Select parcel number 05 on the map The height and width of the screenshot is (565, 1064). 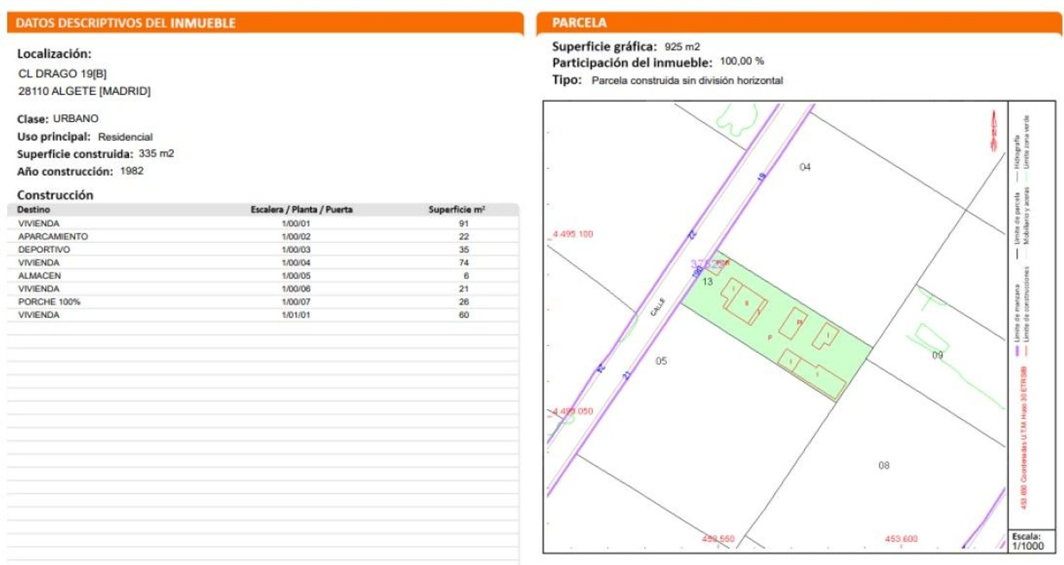coord(661,362)
